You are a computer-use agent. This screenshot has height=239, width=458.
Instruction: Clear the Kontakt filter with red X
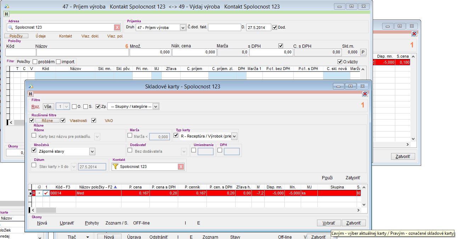181,167
